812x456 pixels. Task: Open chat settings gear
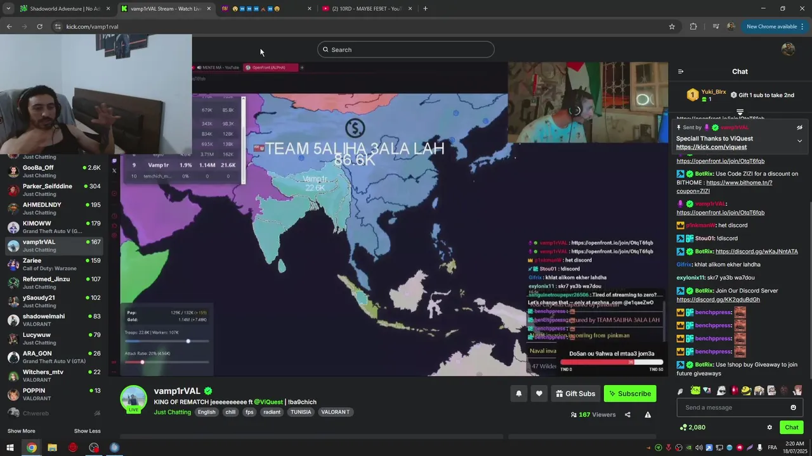[769, 427]
